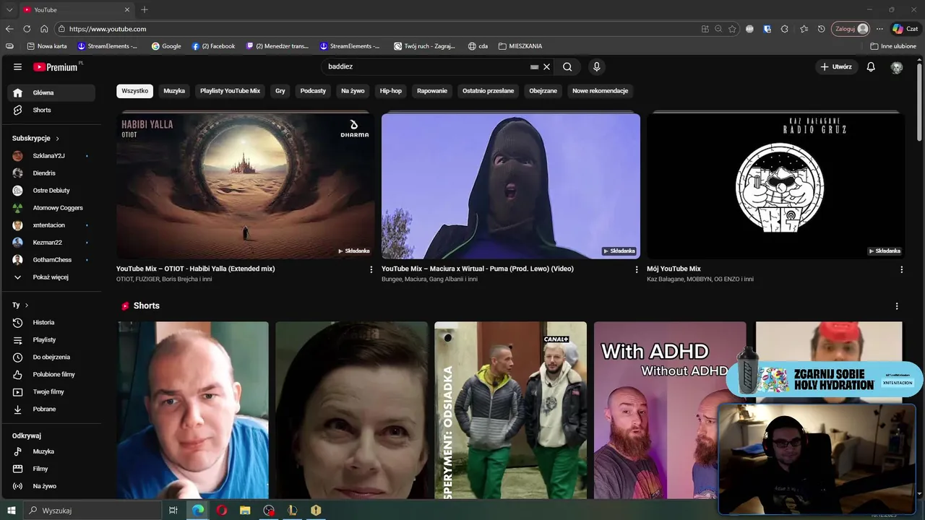Image resolution: width=925 pixels, height=520 pixels.
Task: Open the With ADHD Shorts thumbnail
Action: [x=669, y=410]
